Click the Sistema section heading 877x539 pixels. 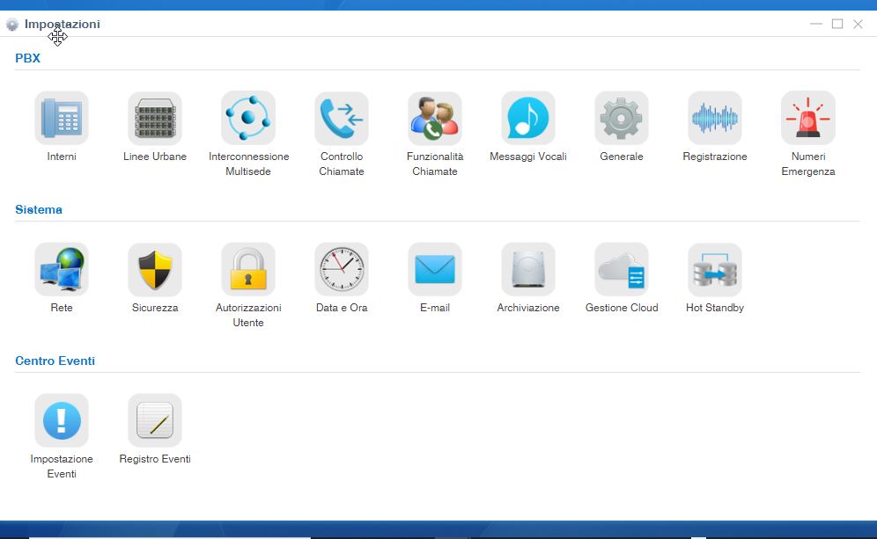coord(39,209)
